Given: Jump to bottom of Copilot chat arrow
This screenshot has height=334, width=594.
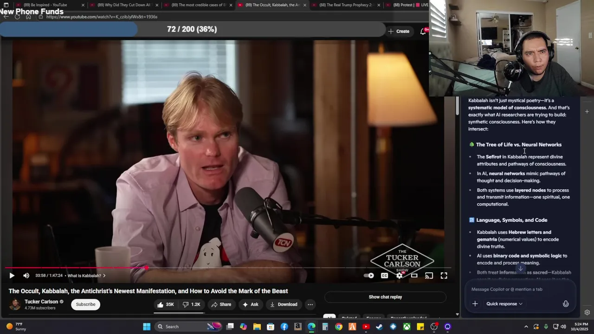Looking at the screenshot, I should click(x=520, y=269).
